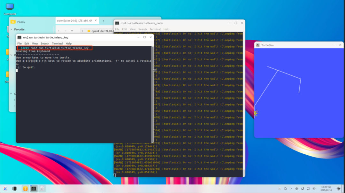Click the network icon in system tray

[x=303, y=189]
